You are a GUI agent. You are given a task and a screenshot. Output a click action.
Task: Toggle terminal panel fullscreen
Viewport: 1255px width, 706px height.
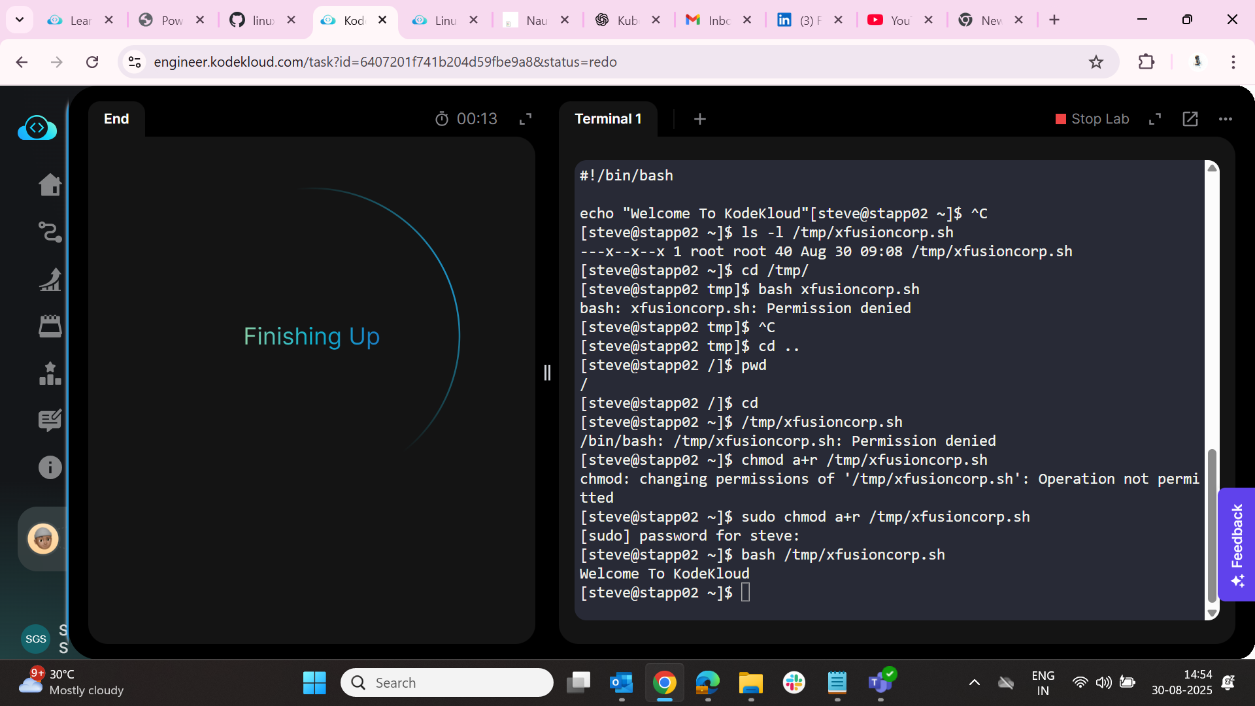[x=1155, y=119]
